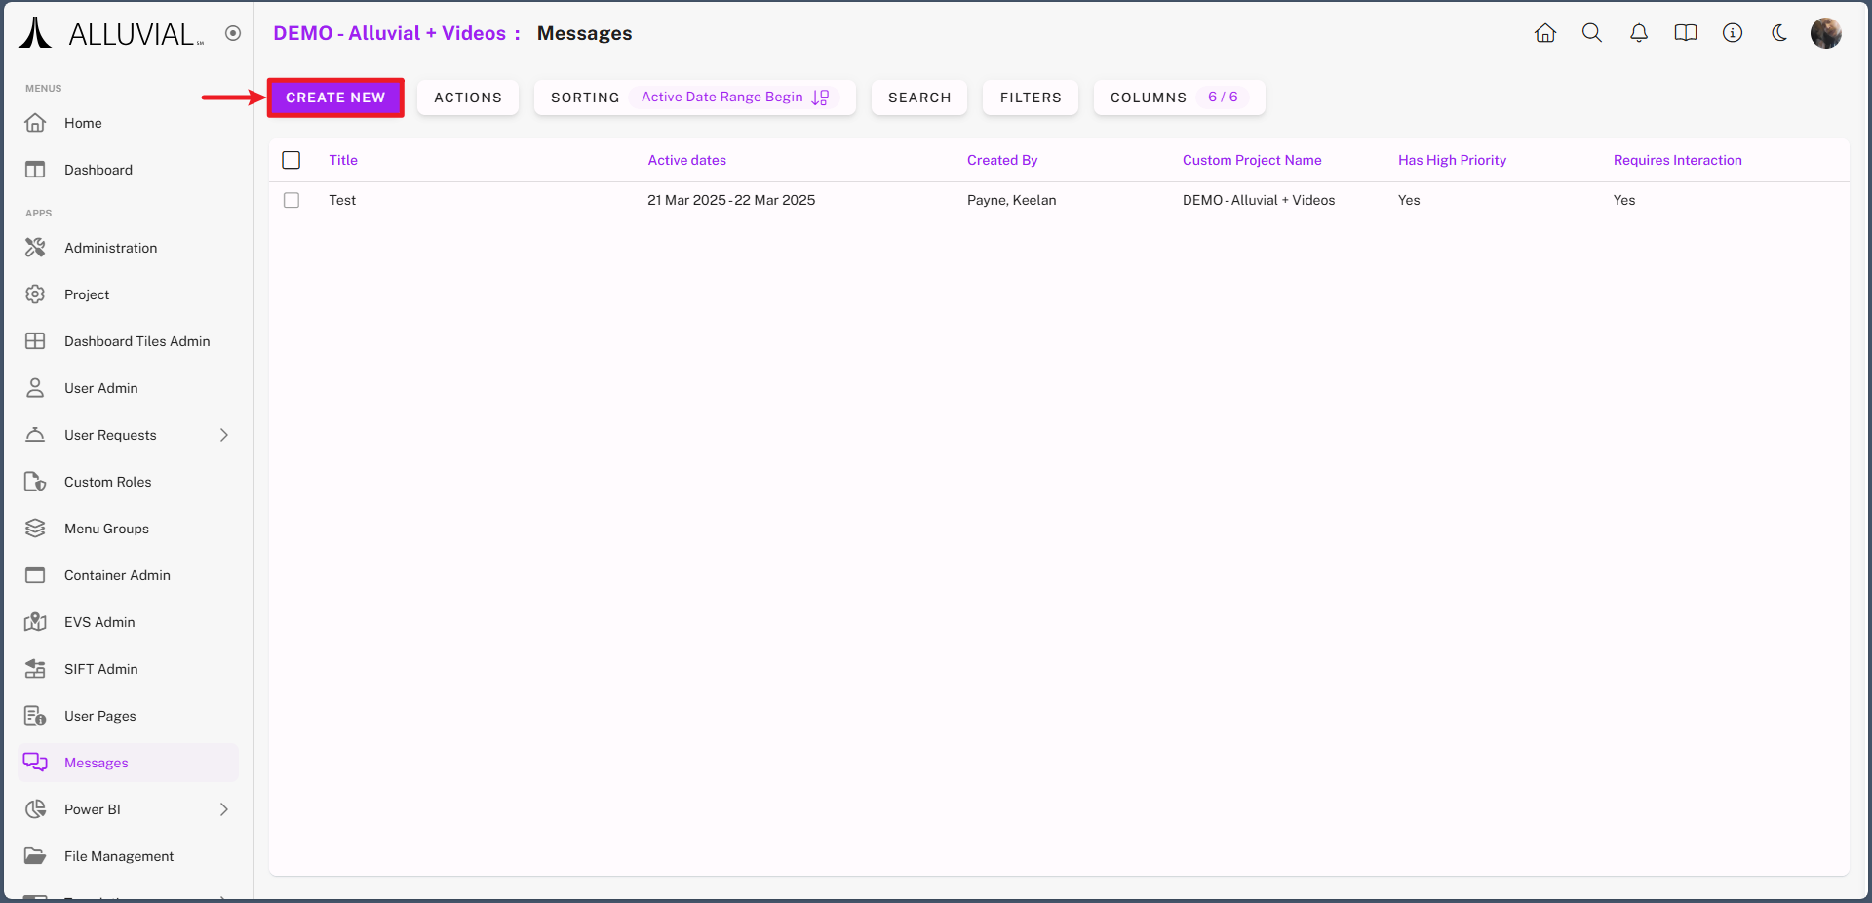Click the Create New button
Screen dimensions: 1872x903
click(x=335, y=98)
